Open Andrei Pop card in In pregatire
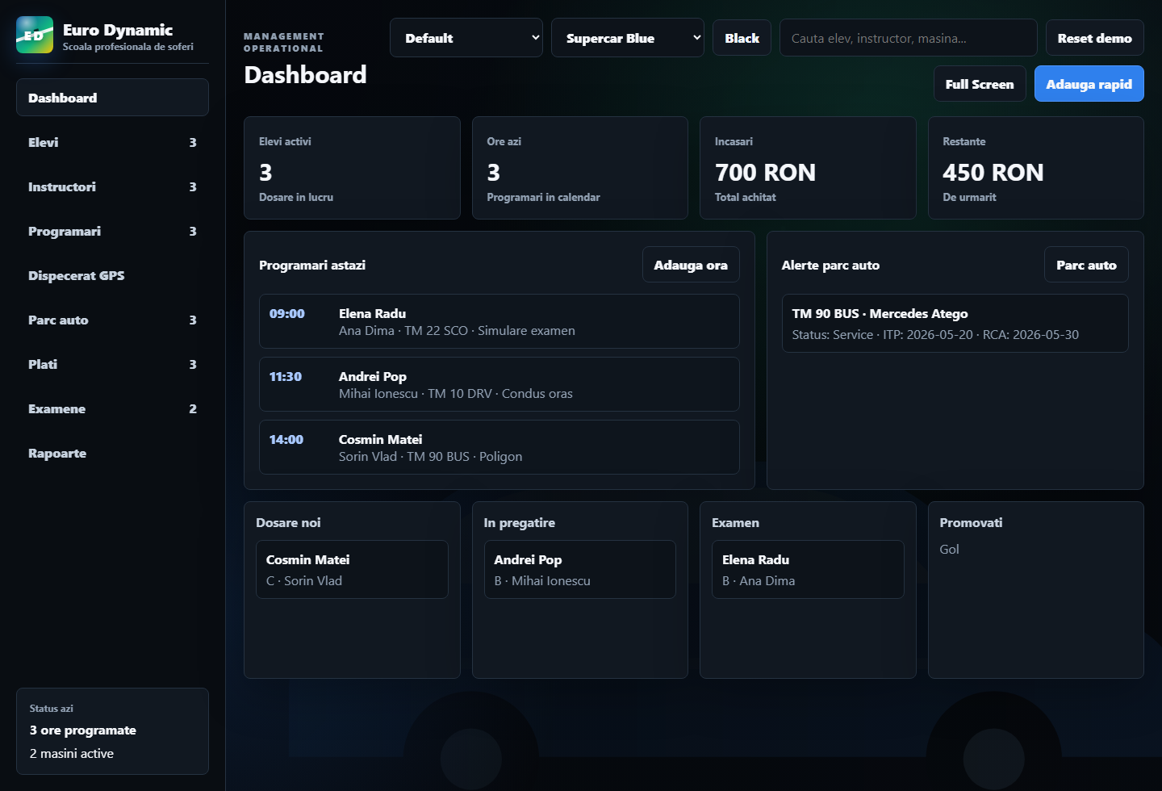The width and height of the screenshot is (1162, 791). click(580, 569)
